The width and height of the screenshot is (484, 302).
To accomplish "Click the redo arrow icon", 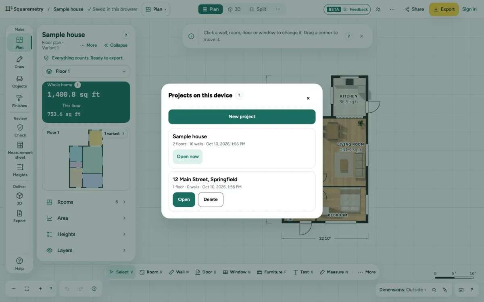I will [x=81, y=289].
